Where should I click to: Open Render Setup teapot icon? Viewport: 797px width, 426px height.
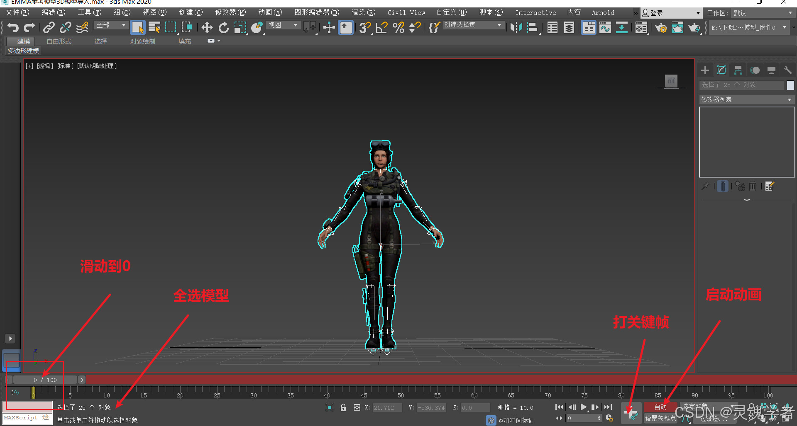click(660, 28)
